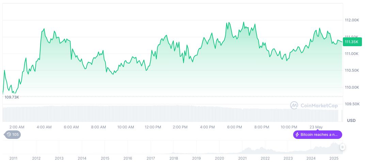Click the 109.73K low price label
The height and width of the screenshot is (162, 365).
[x=12, y=97]
